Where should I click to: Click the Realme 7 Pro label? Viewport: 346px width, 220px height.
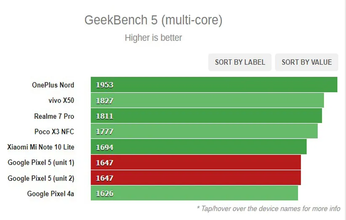tap(54, 116)
